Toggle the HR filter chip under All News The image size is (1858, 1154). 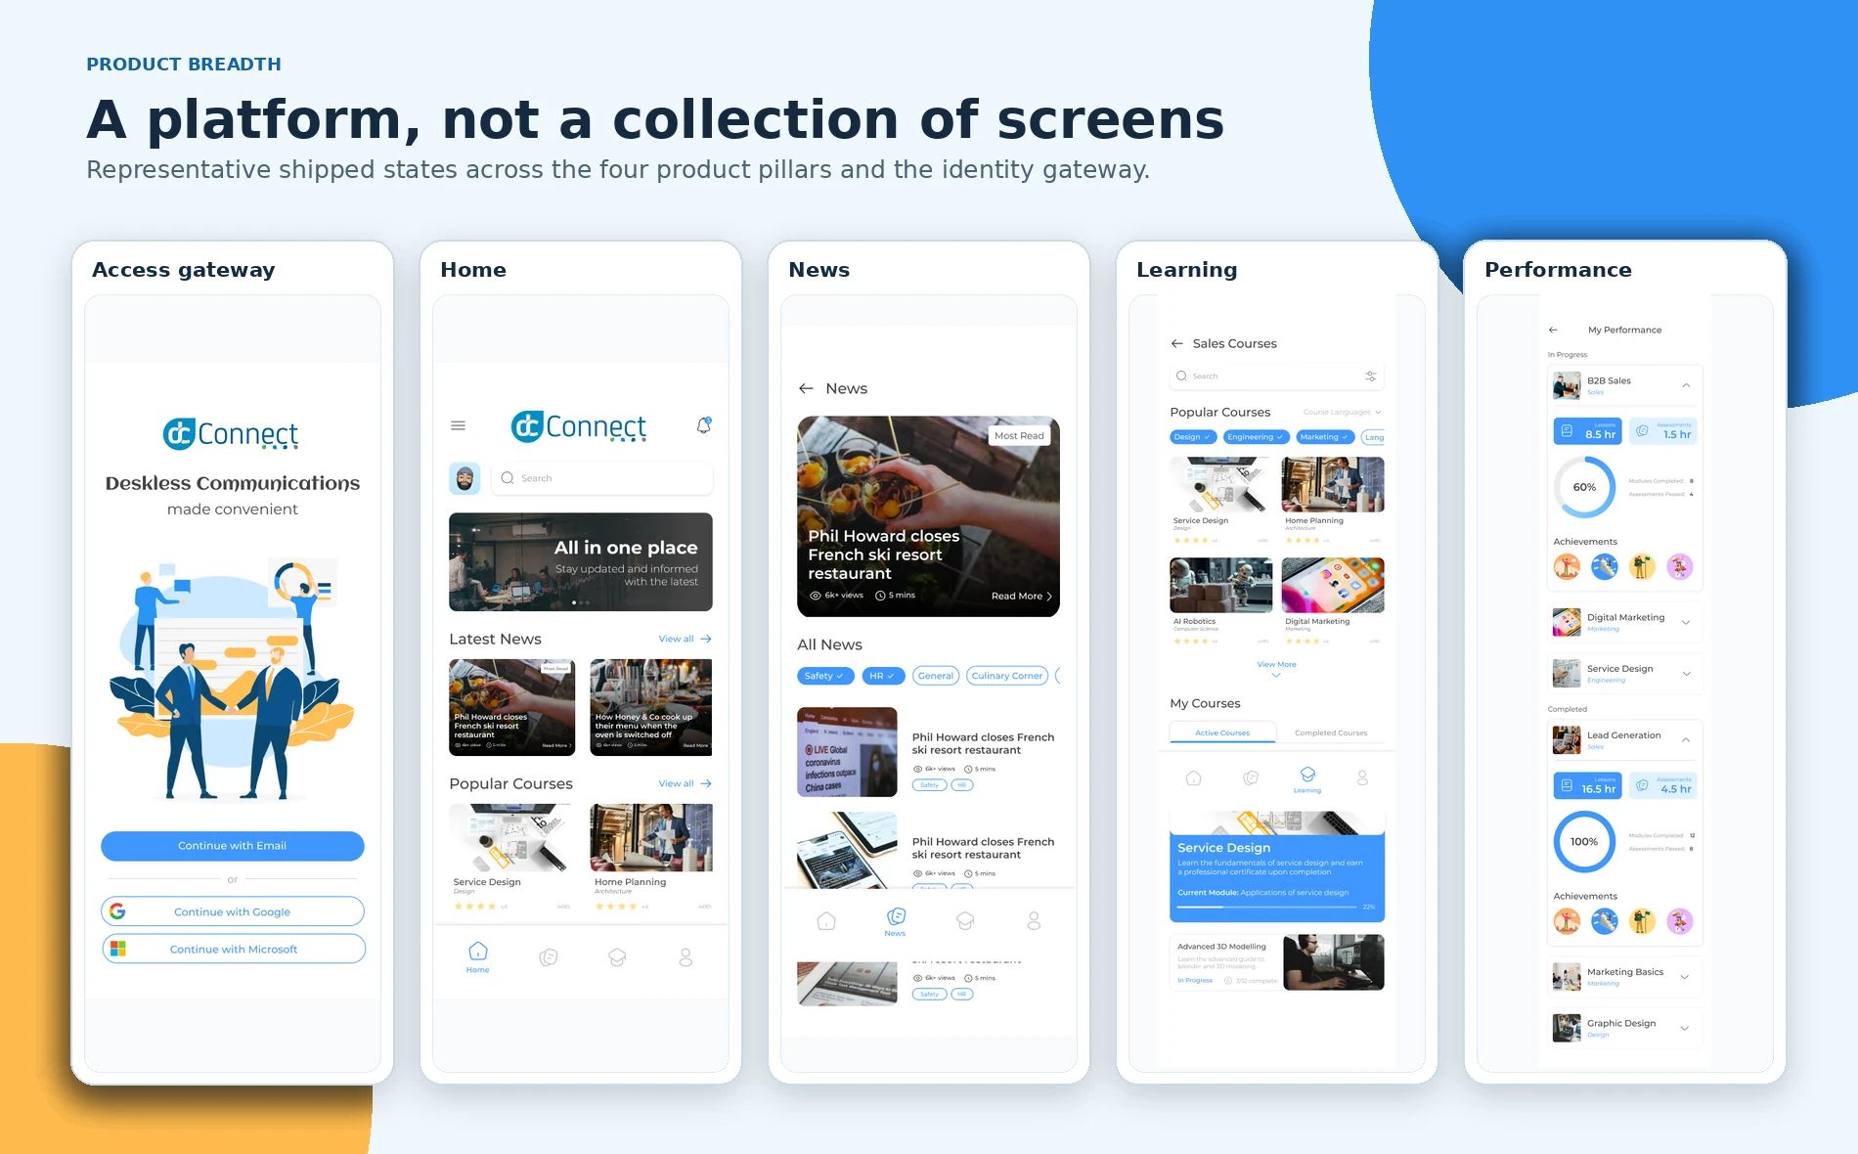pos(883,676)
